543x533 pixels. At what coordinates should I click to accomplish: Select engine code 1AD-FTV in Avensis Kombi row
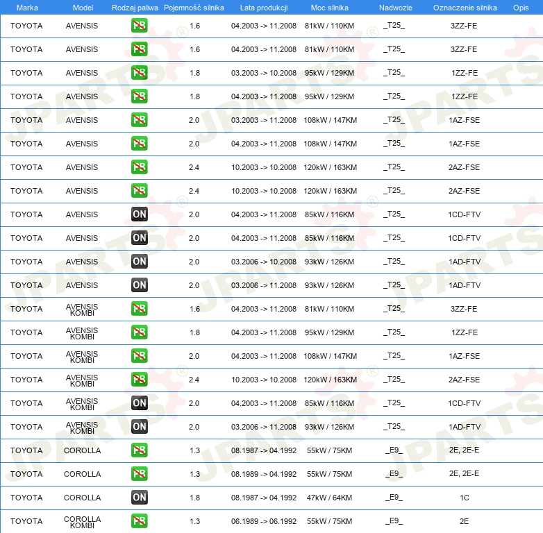465,427
